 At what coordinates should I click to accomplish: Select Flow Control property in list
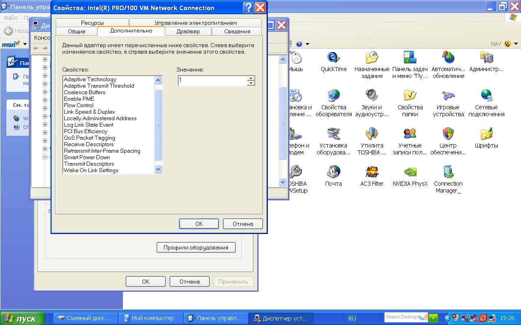coord(79,105)
